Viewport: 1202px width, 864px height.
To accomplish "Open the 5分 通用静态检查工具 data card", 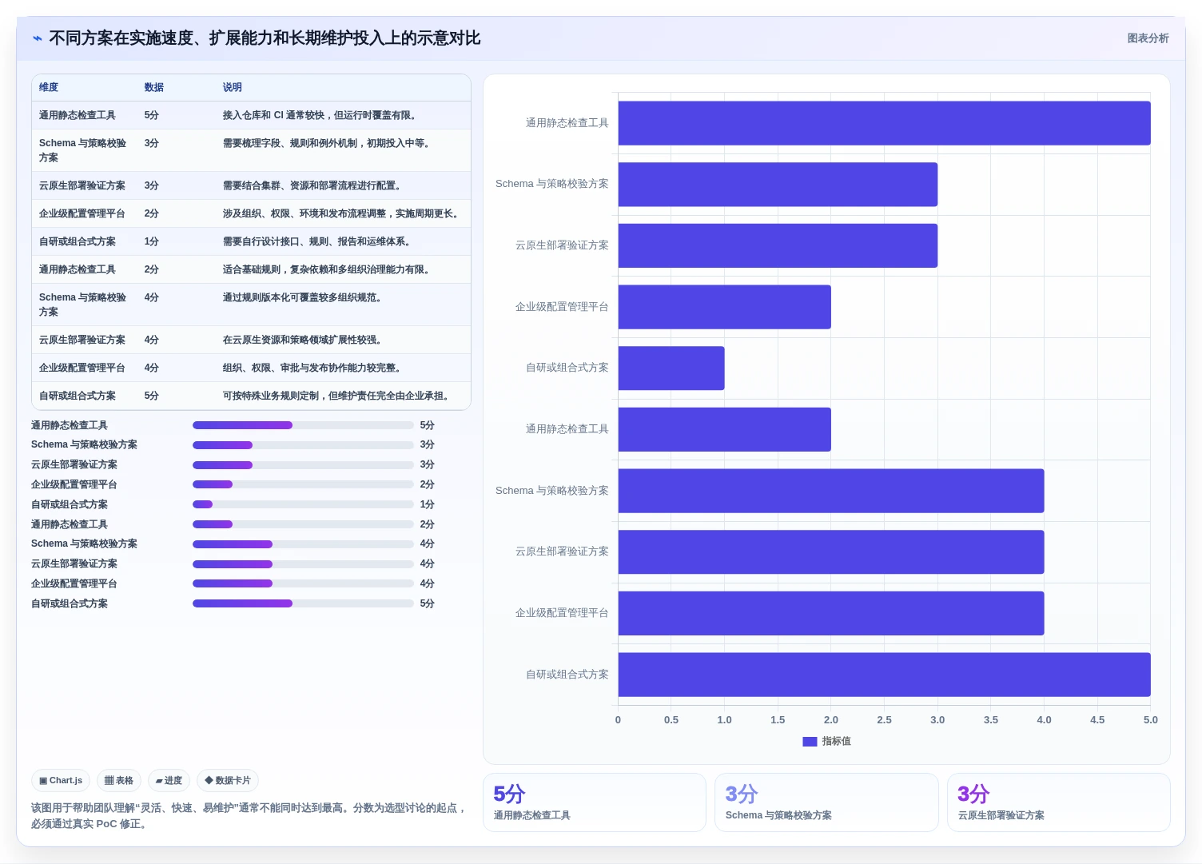I will (595, 802).
